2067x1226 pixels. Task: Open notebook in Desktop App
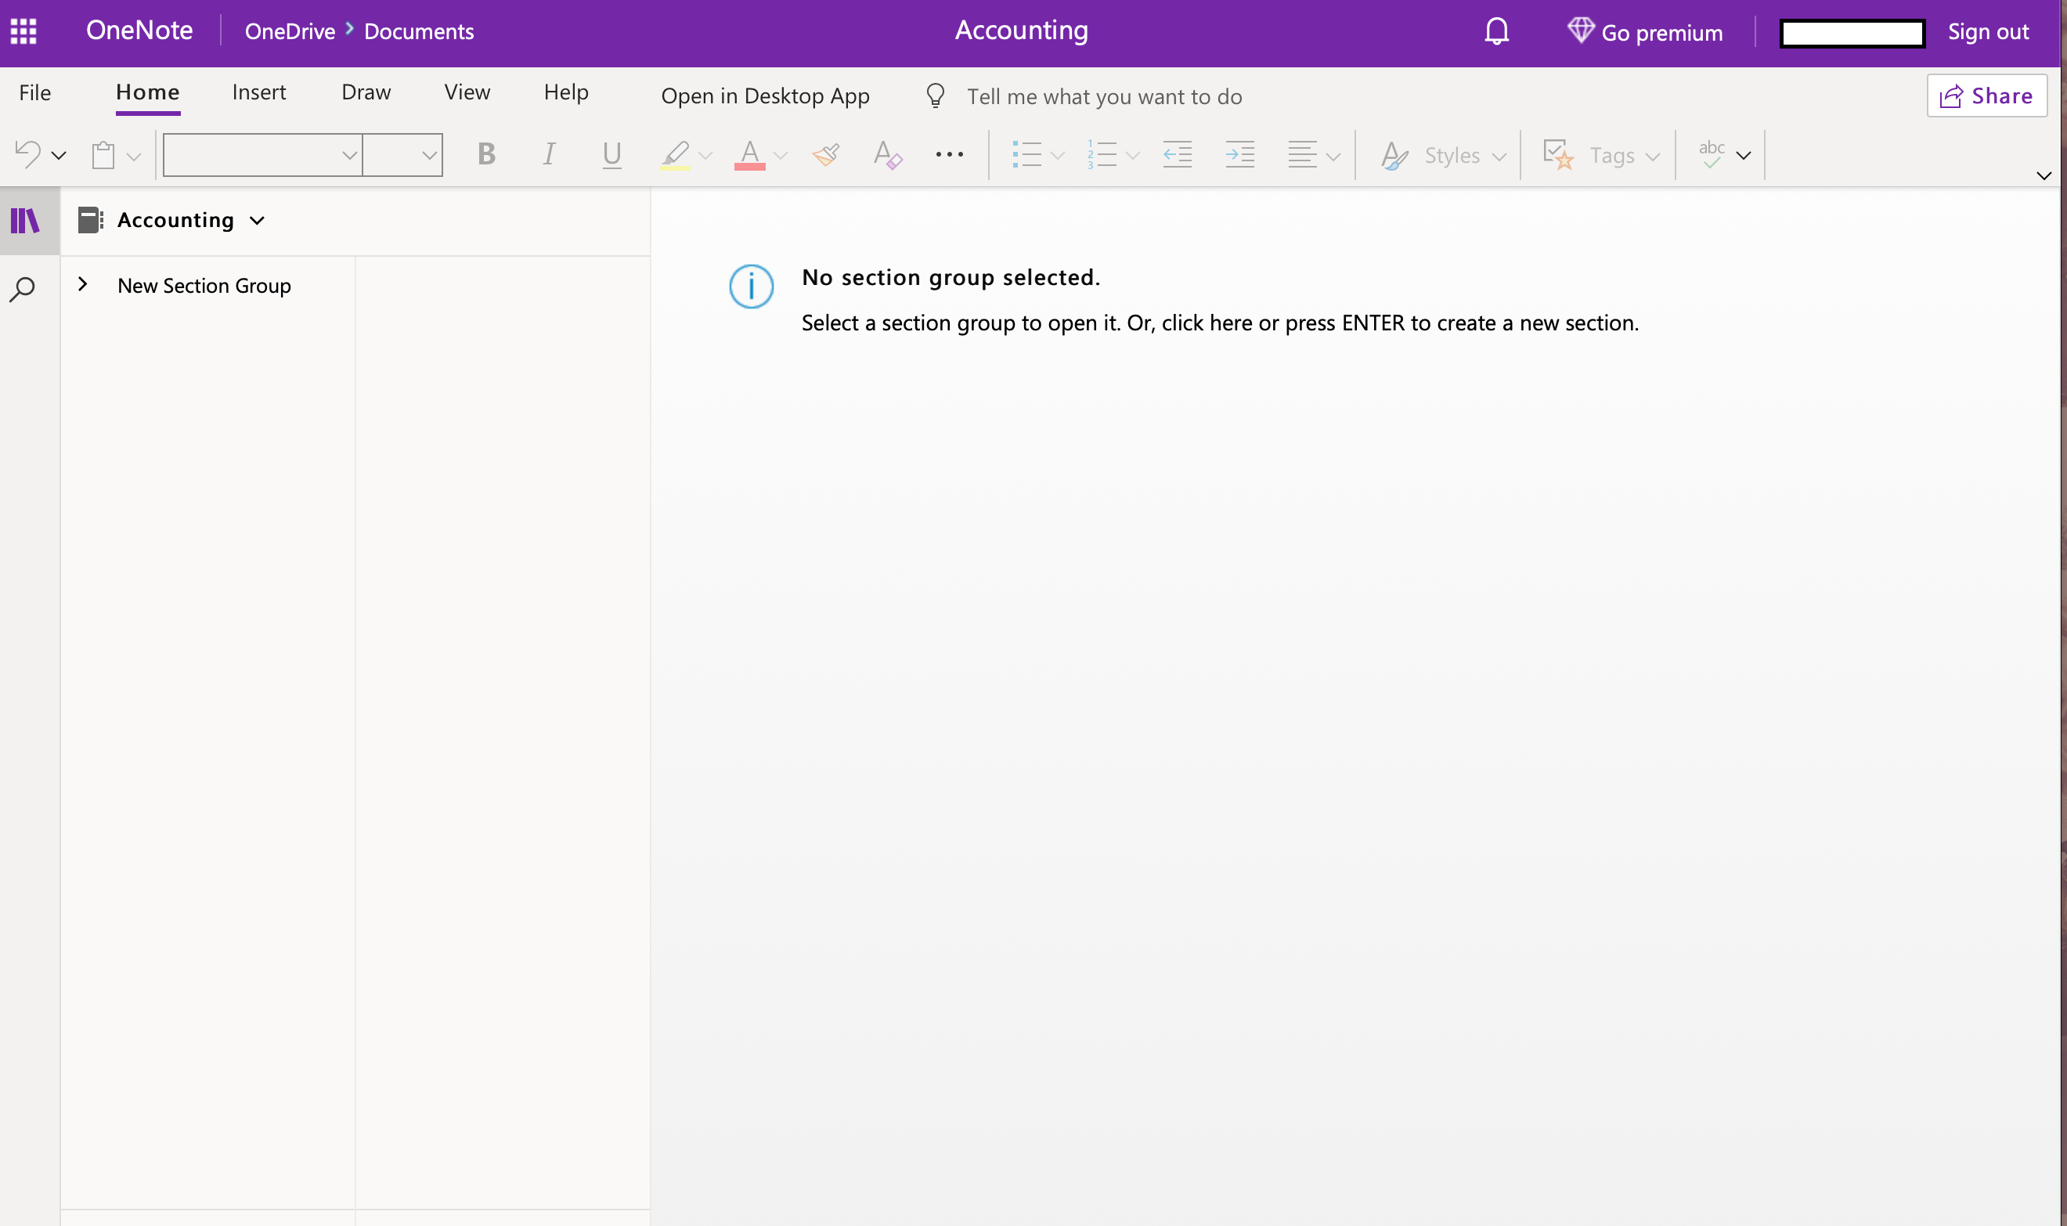[765, 95]
